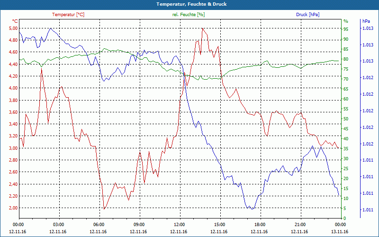The image size is (379, 237).
Task: Click the "03:00" time axis label
Action: tap(58, 225)
